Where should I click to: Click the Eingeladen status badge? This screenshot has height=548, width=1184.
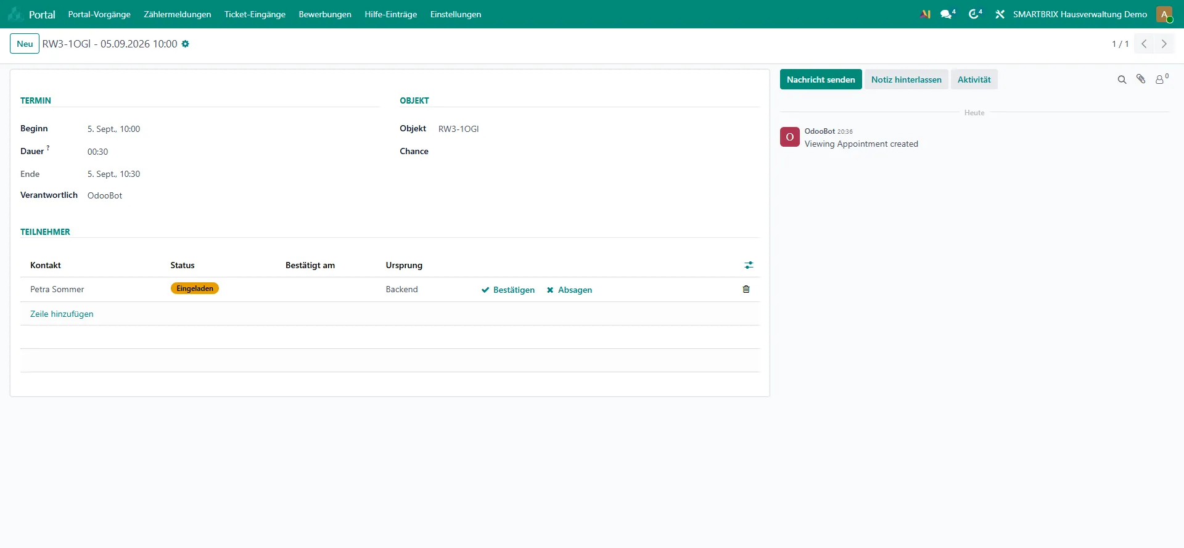195,288
